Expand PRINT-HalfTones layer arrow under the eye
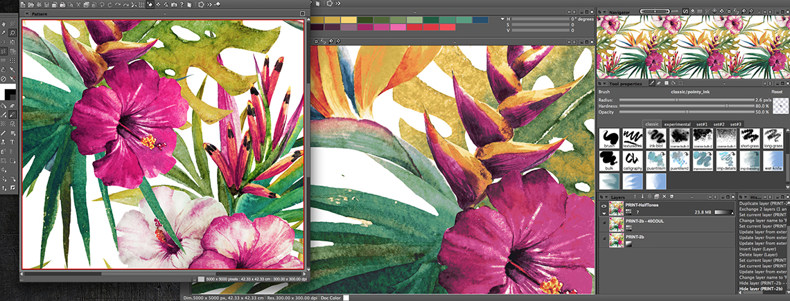The width and height of the screenshot is (790, 301). pyautogui.click(x=604, y=213)
